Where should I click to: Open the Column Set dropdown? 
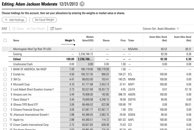click(161, 29)
